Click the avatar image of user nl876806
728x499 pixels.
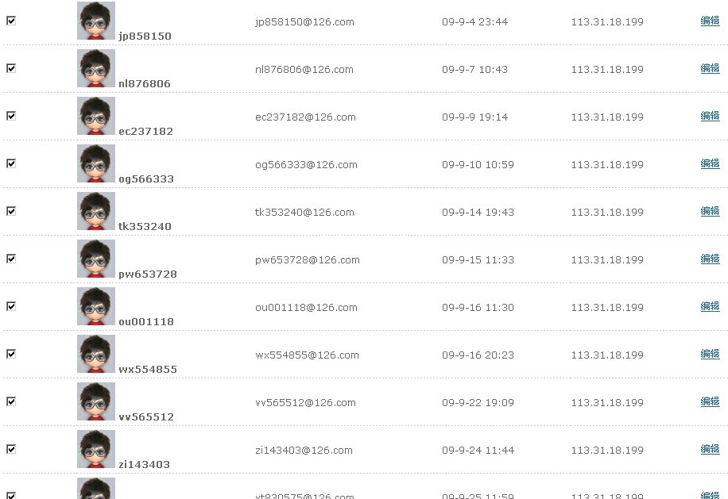tap(96, 68)
